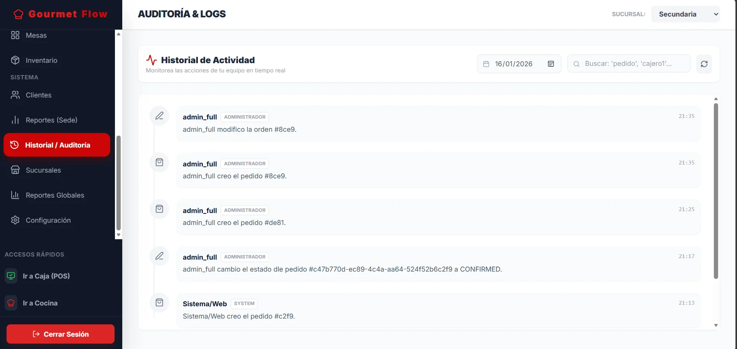Click the Ir a Caja (POS) monitor icon
The width and height of the screenshot is (737, 349).
[x=11, y=276]
